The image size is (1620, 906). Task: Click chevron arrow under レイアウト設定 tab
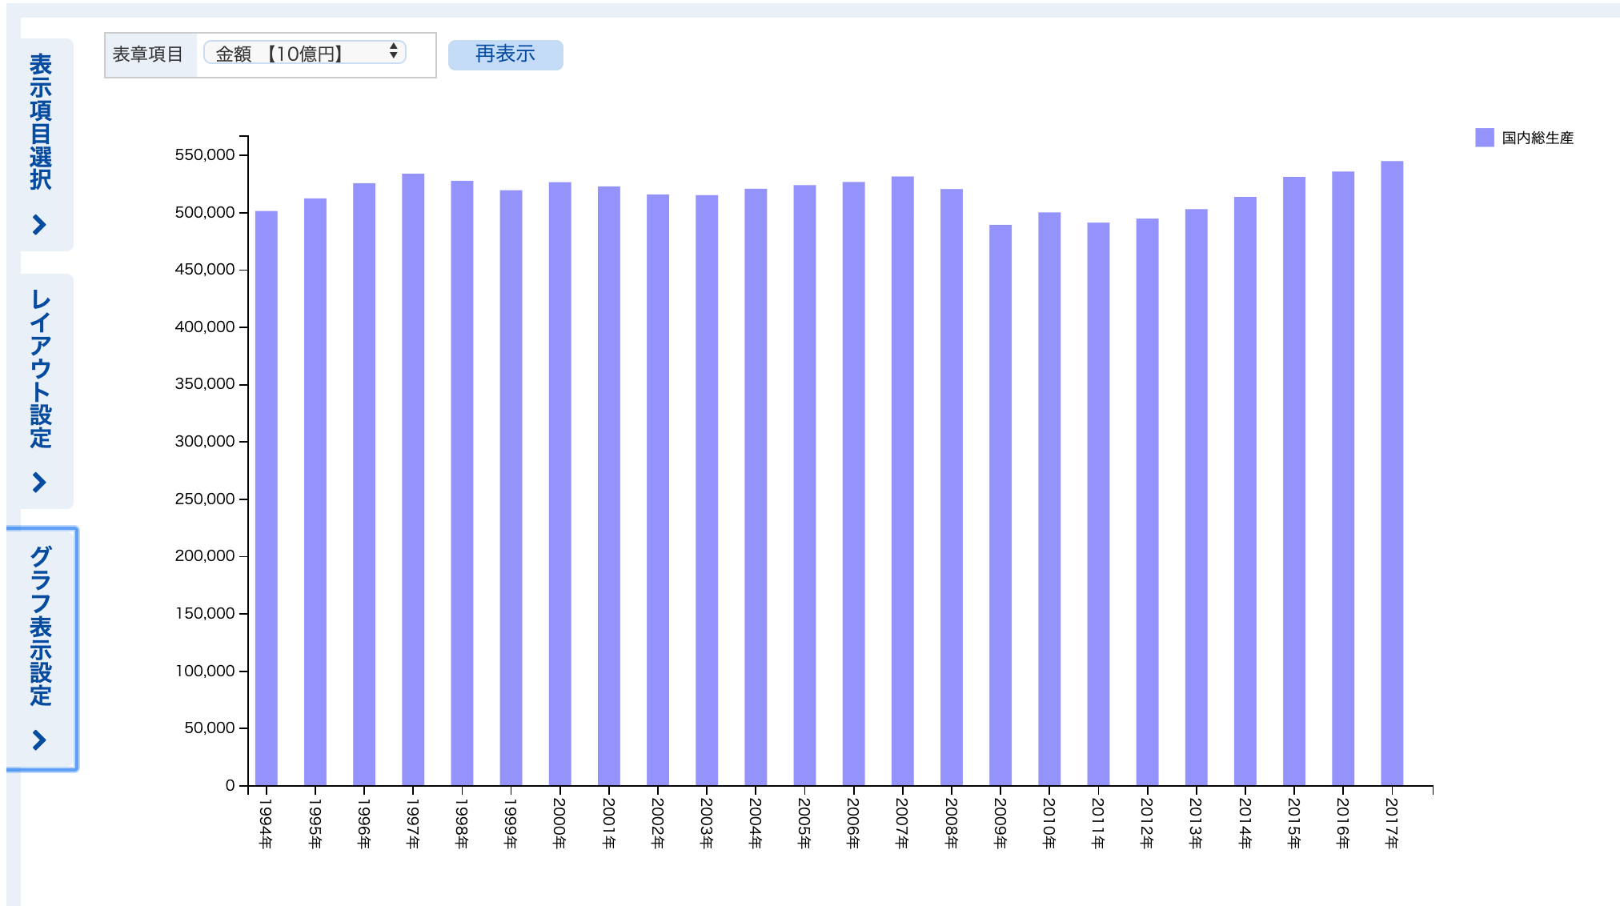coord(39,483)
